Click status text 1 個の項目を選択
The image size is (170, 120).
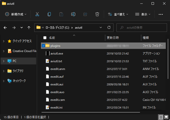35,117
